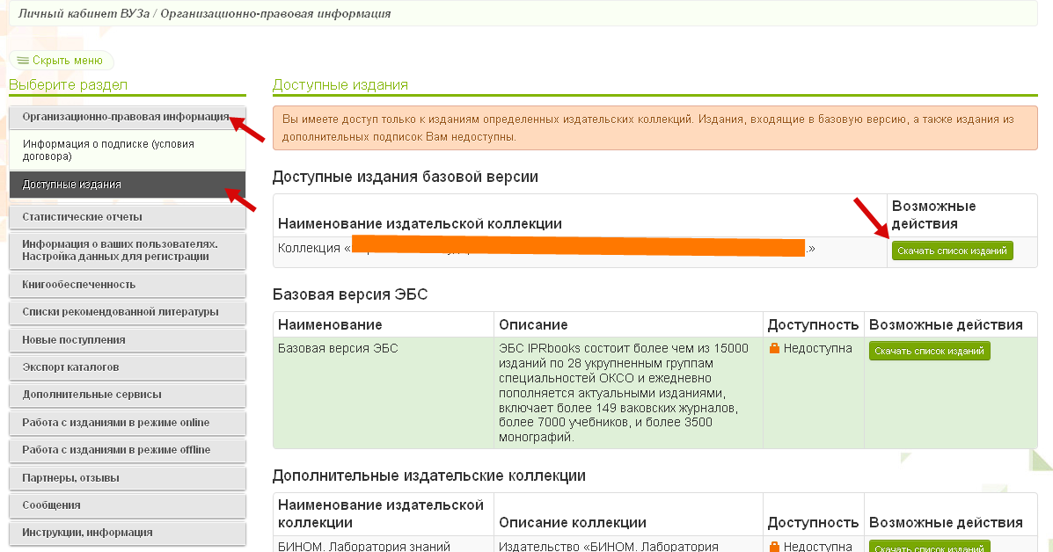Download publication list for Базовая версия ЭБС
Viewport: 1053px width, 552px height.
tap(929, 352)
